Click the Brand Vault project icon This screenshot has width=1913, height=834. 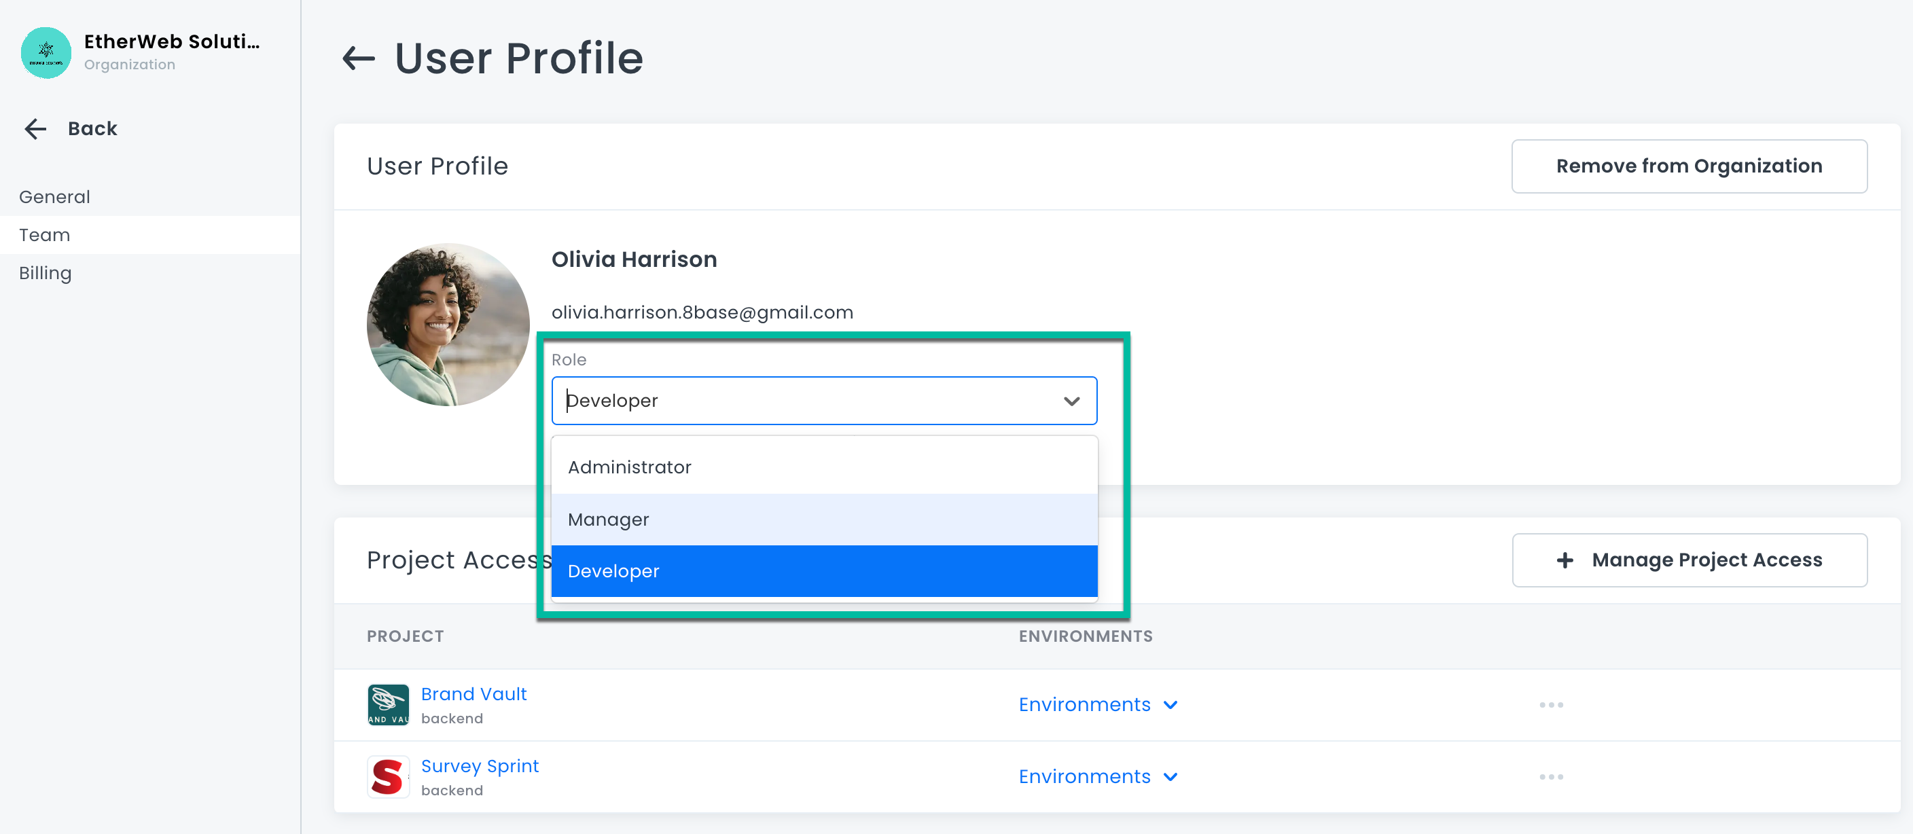(x=388, y=704)
